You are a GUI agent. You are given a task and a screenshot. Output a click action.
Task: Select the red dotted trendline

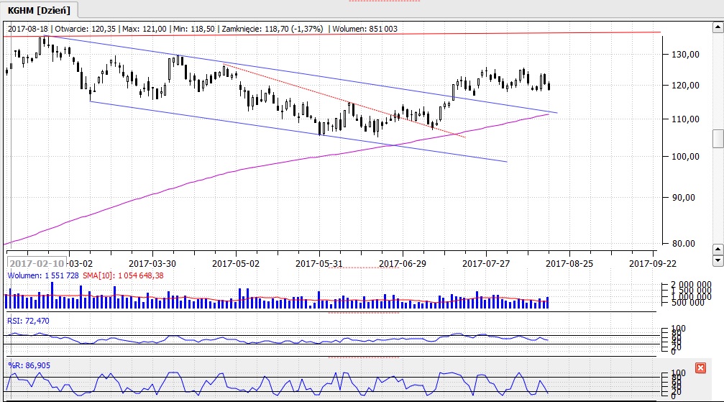click(x=345, y=102)
